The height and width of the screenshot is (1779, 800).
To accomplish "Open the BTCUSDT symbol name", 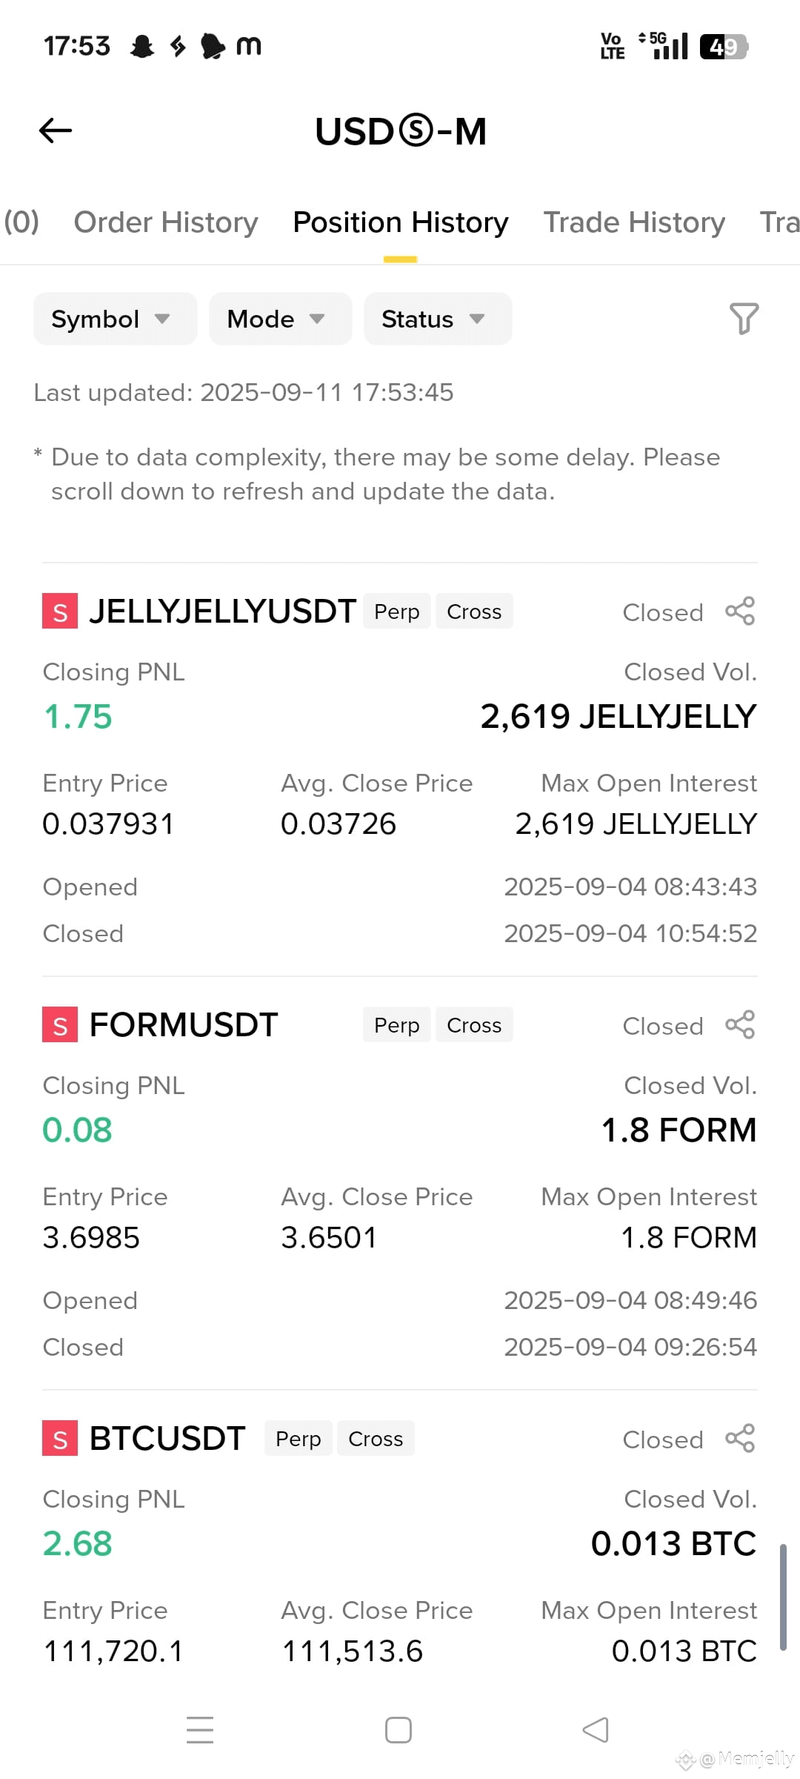I will point(167,1439).
